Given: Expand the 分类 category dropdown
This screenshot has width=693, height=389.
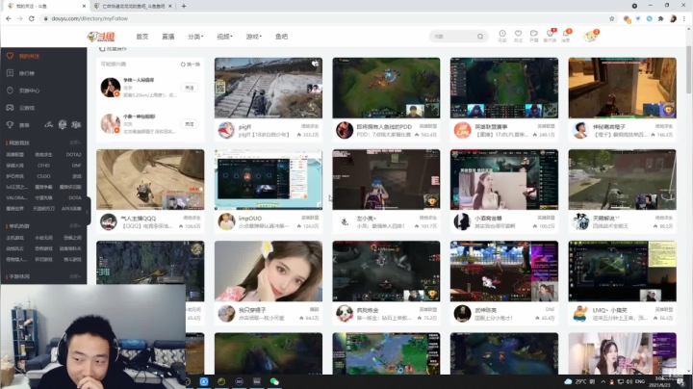Looking at the screenshot, I should [x=195, y=37].
